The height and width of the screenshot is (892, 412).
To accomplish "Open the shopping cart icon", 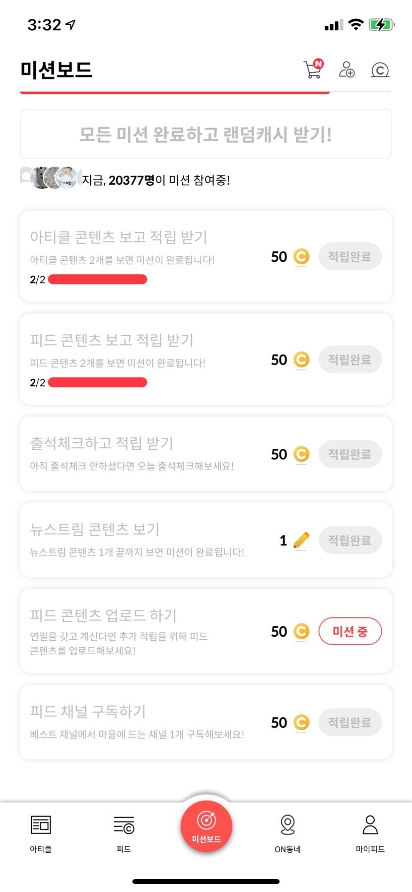I will pos(313,70).
